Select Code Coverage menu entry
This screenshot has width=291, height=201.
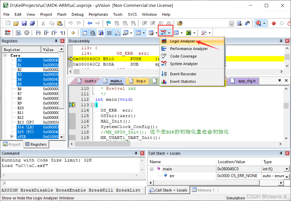tap(192, 56)
